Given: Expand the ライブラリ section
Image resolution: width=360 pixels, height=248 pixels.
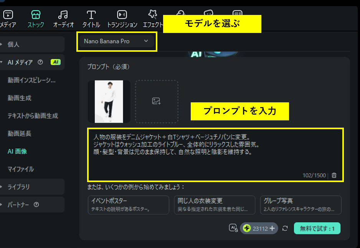Looking at the screenshot, I should pyautogui.click(x=32, y=187).
